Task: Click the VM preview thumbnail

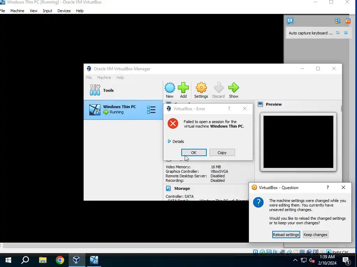Action: tap(298, 142)
